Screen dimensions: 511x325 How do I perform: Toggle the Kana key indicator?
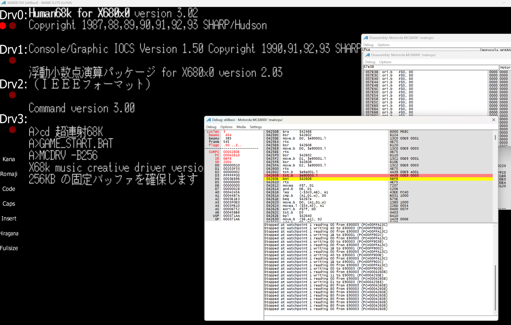9,159
